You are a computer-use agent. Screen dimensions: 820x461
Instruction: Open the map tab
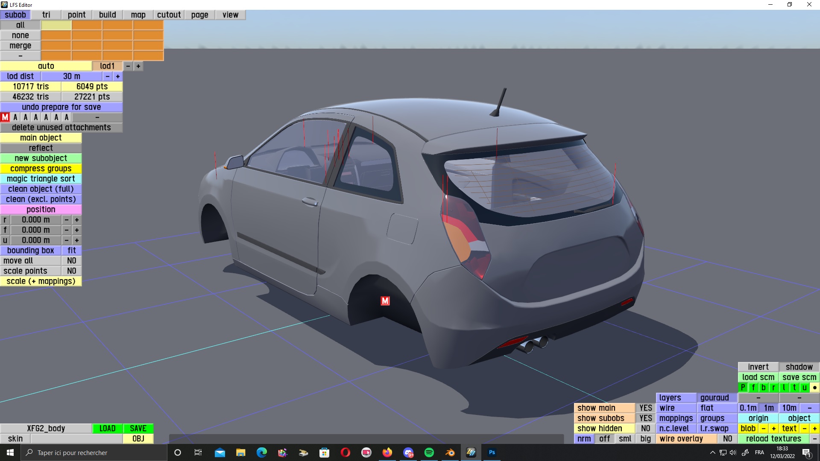coord(138,15)
